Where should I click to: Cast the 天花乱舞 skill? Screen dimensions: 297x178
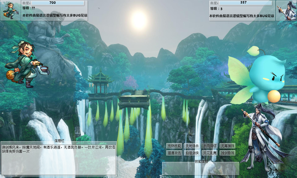tap(210, 153)
